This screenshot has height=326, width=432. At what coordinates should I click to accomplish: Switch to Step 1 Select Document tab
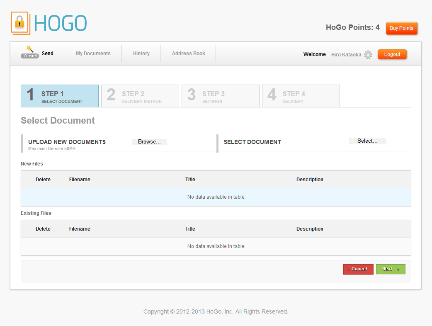60,96
